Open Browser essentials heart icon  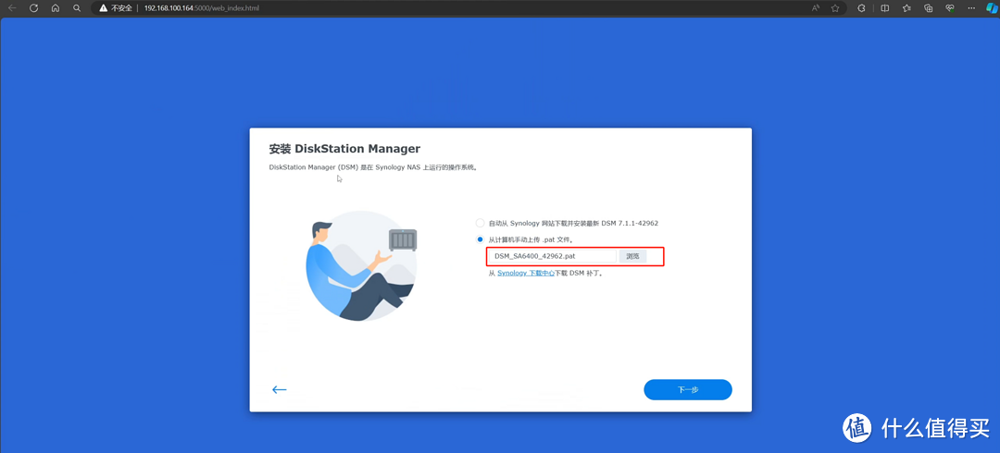click(x=950, y=8)
